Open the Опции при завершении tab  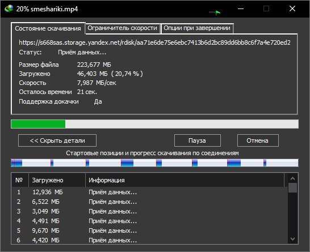[x=197, y=28]
